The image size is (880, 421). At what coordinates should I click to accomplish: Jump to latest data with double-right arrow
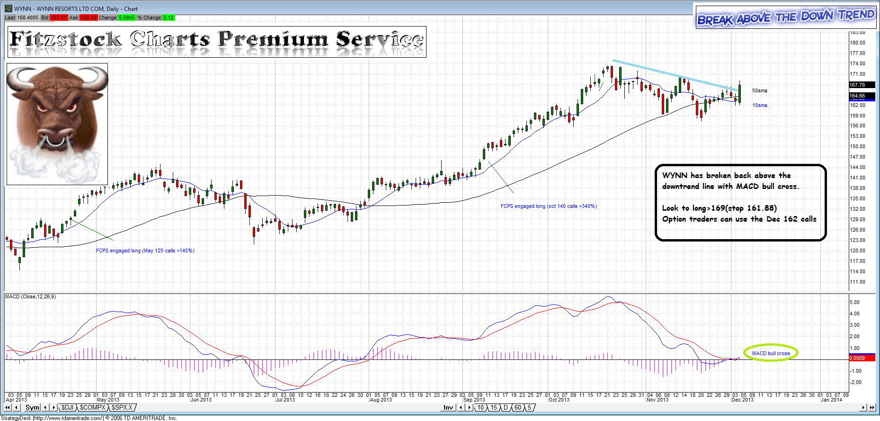(871, 407)
